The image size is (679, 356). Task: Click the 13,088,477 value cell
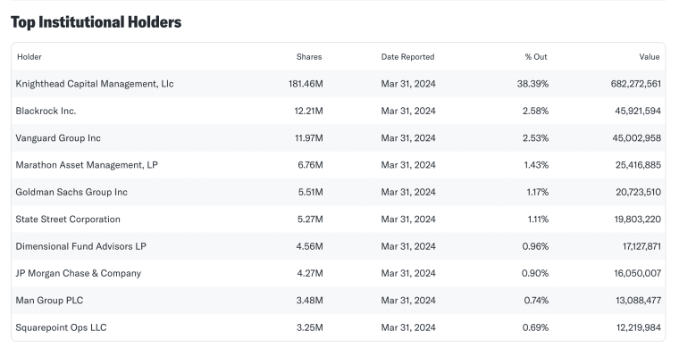tap(638, 301)
